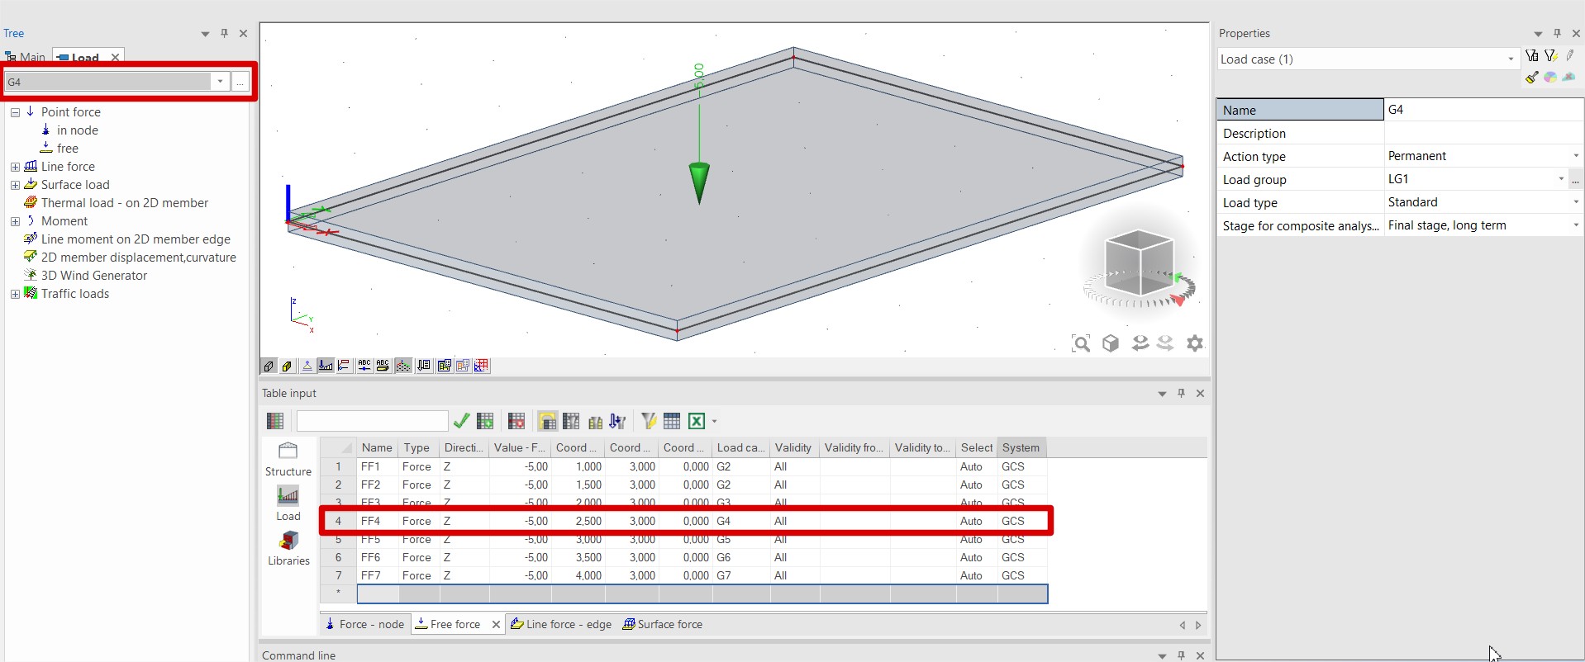Switch to the Main tree tab

coord(26,57)
